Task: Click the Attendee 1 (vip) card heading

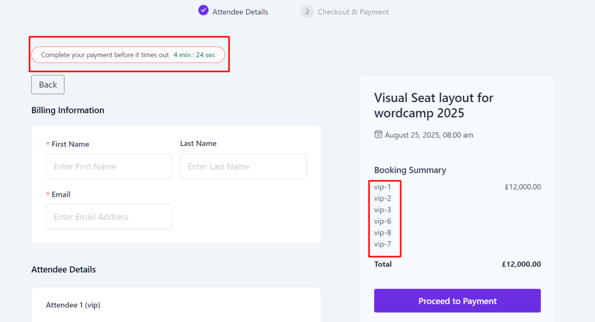Action: 73,305
